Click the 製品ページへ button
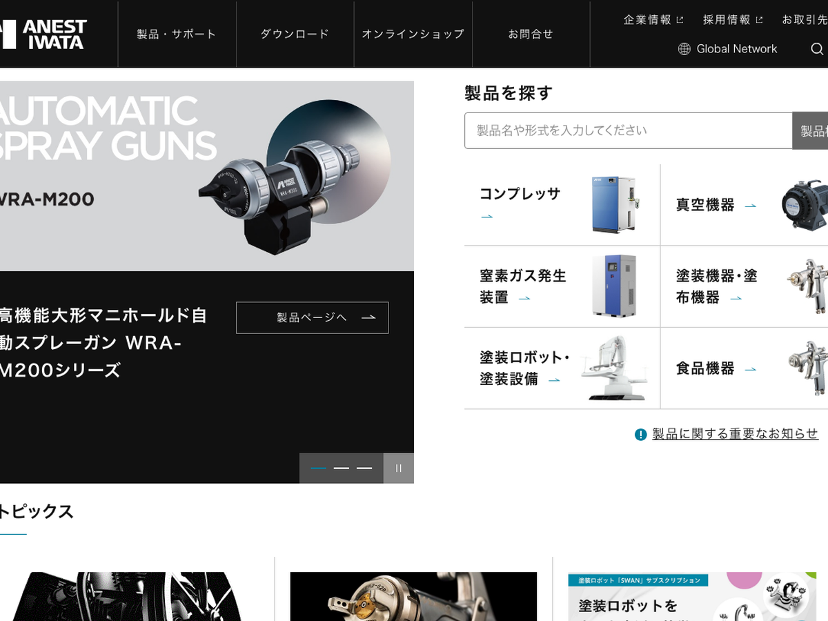This screenshot has width=828, height=621. 312,317
